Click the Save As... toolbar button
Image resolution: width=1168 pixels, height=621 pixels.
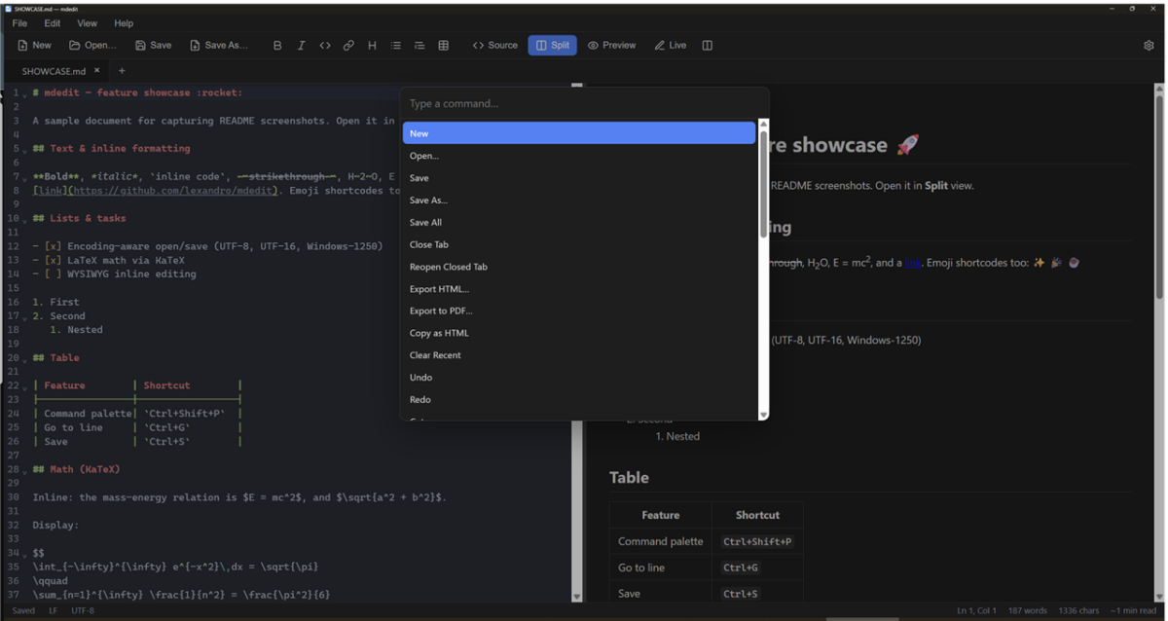[219, 45]
